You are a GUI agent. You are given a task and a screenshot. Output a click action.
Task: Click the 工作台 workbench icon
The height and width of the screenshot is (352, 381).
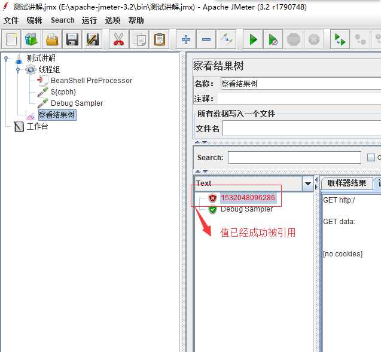[x=19, y=127]
